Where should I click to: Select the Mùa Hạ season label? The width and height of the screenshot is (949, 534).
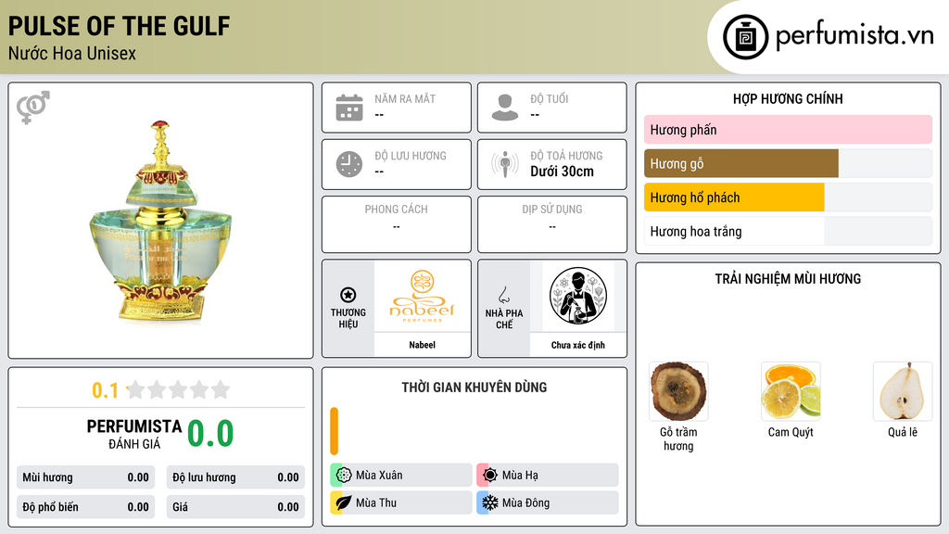[520, 476]
